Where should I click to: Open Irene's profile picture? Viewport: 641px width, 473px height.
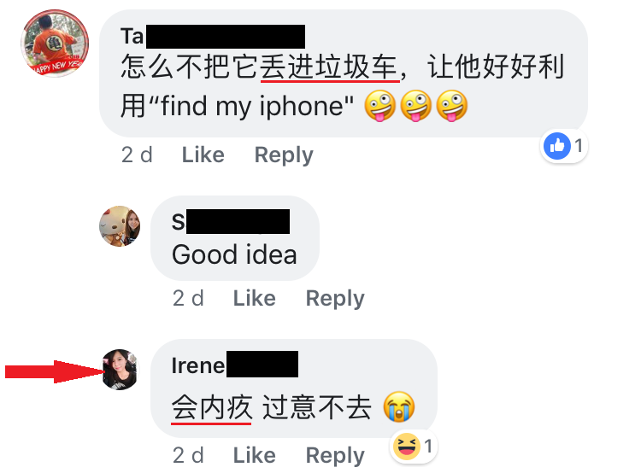pyautogui.click(x=121, y=369)
